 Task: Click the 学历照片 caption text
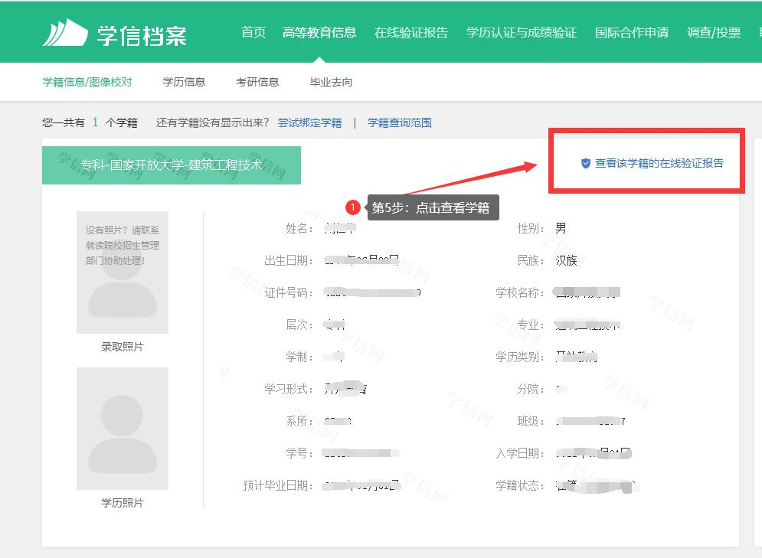pos(123,503)
